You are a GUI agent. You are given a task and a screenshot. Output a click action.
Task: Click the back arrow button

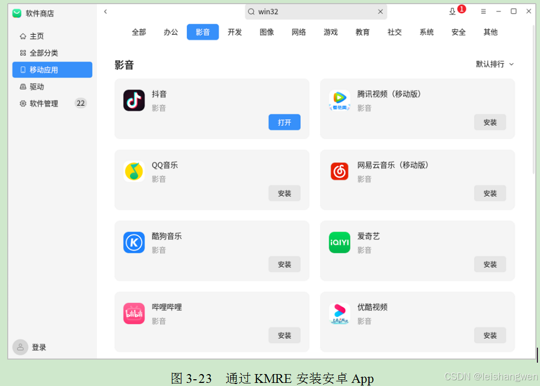click(x=105, y=12)
